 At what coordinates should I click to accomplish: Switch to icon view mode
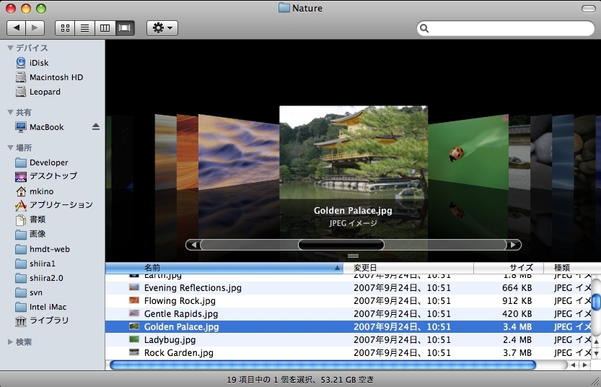66,28
